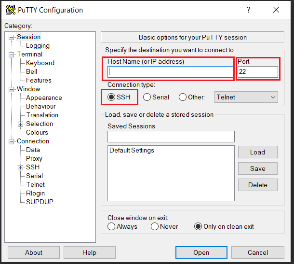This screenshot has width=294, height=264.
Task: Open the Logging category
Action: click(x=38, y=46)
